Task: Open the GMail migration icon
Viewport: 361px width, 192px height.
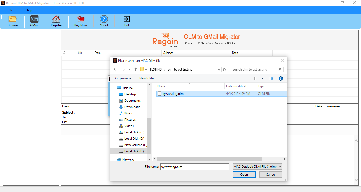Action: 34,21
